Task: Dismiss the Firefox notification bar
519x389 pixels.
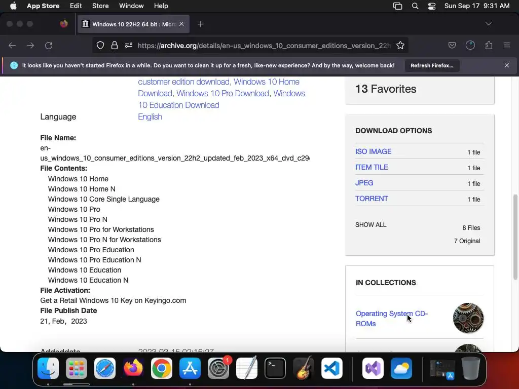Action: (x=507, y=65)
